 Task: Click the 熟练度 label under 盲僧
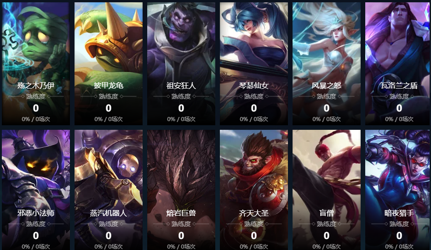327,224
